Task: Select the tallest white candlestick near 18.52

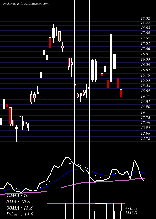Action: [111, 58]
